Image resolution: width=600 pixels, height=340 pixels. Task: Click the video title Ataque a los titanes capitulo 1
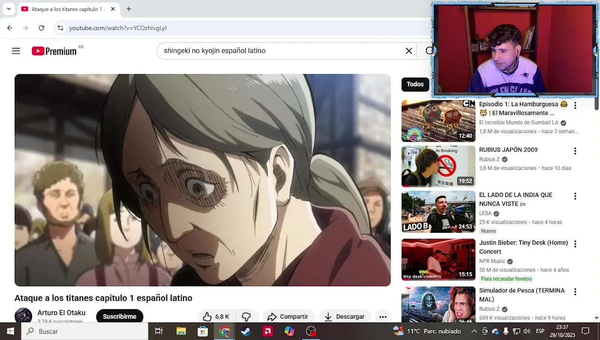tap(103, 298)
